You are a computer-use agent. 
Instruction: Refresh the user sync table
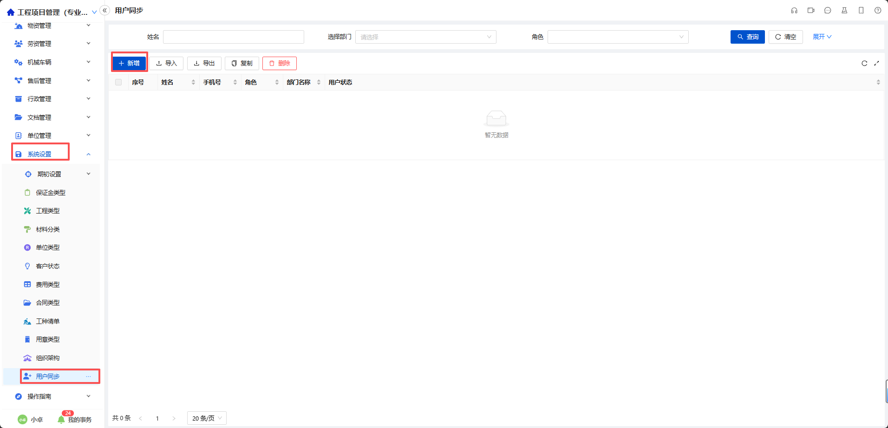pos(864,64)
